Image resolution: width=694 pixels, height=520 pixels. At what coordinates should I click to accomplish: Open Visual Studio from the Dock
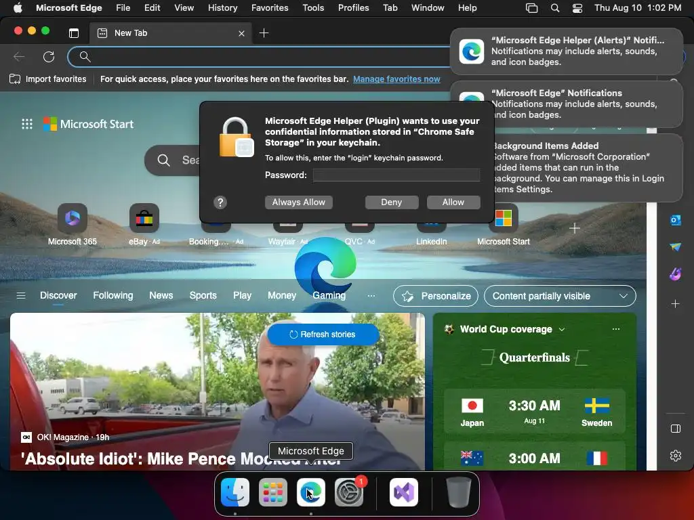coord(404,492)
